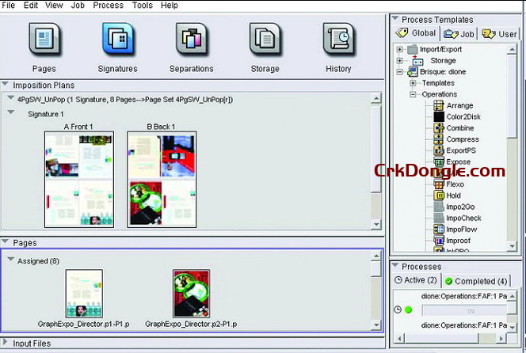The width and height of the screenshot is (526, 353).
Task: Open the Separations view icon
Action: tap(191, 39)
